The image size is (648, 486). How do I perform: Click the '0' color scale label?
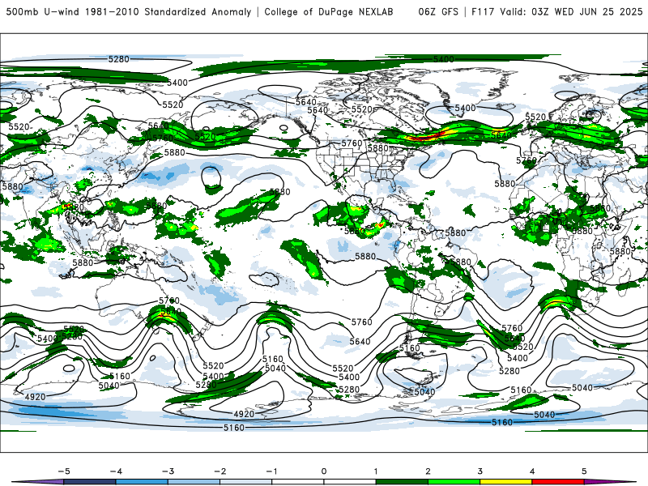(324, 471)
